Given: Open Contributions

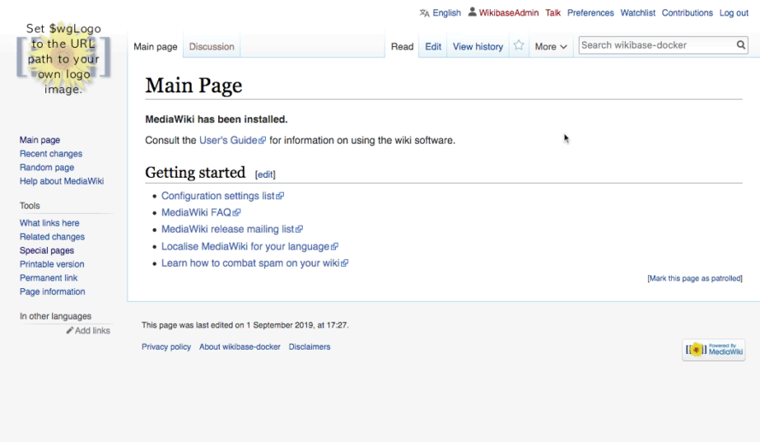Looking at the screenshot, I should pyautogui.click(x=687, y=13).
